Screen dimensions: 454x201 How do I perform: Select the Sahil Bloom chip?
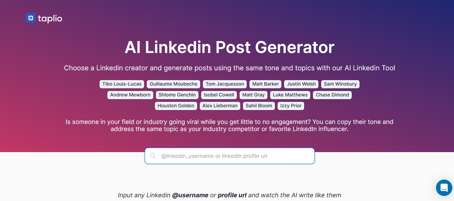[x=259, y=106]
